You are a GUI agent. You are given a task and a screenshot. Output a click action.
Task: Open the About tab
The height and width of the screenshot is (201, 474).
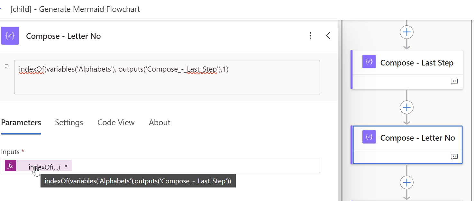[160, 122]
